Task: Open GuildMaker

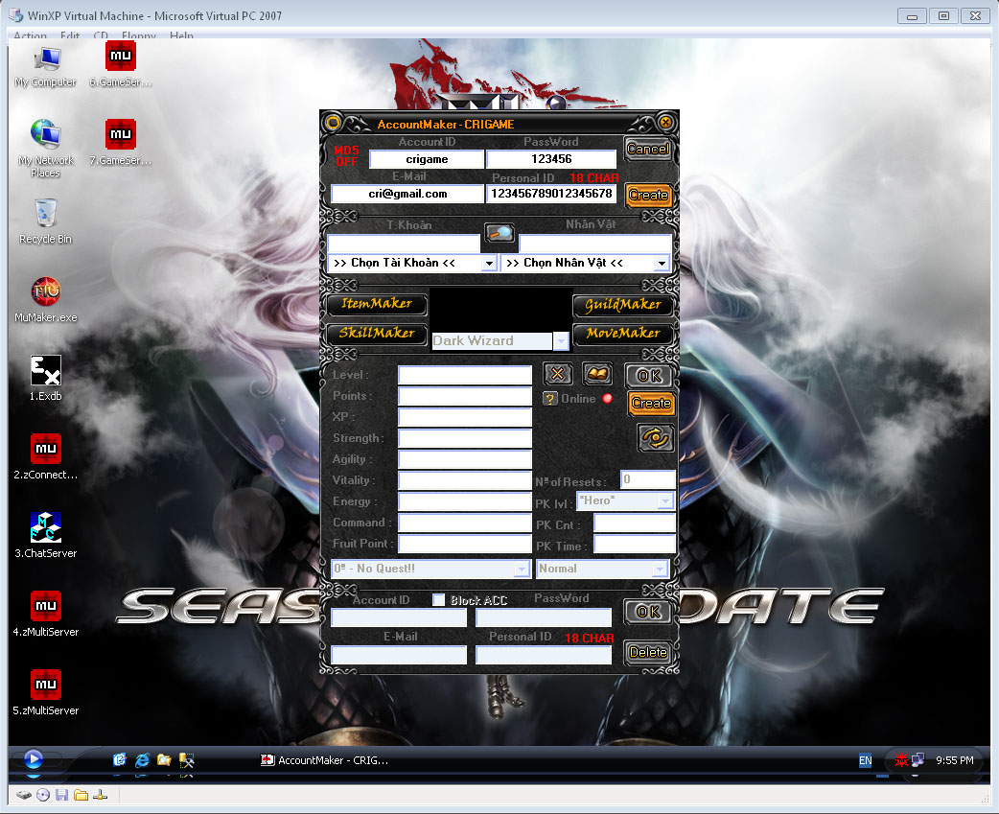Action: pos(623,305)
